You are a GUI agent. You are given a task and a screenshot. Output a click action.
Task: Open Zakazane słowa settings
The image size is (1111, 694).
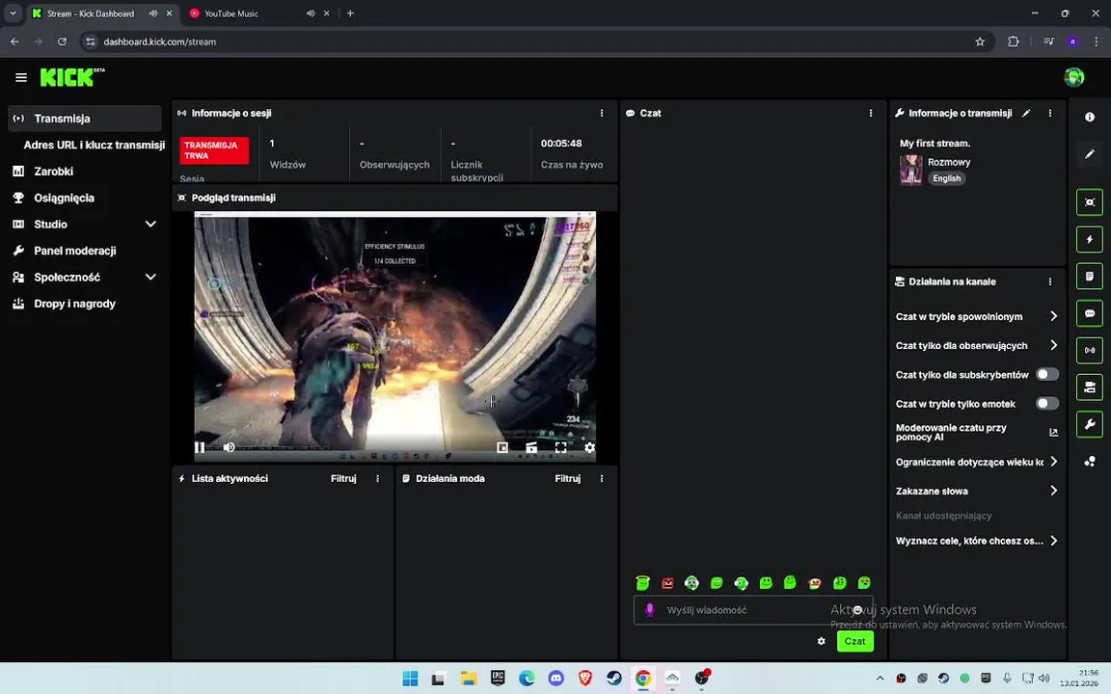pyautogui.click(x=976, y=491)
